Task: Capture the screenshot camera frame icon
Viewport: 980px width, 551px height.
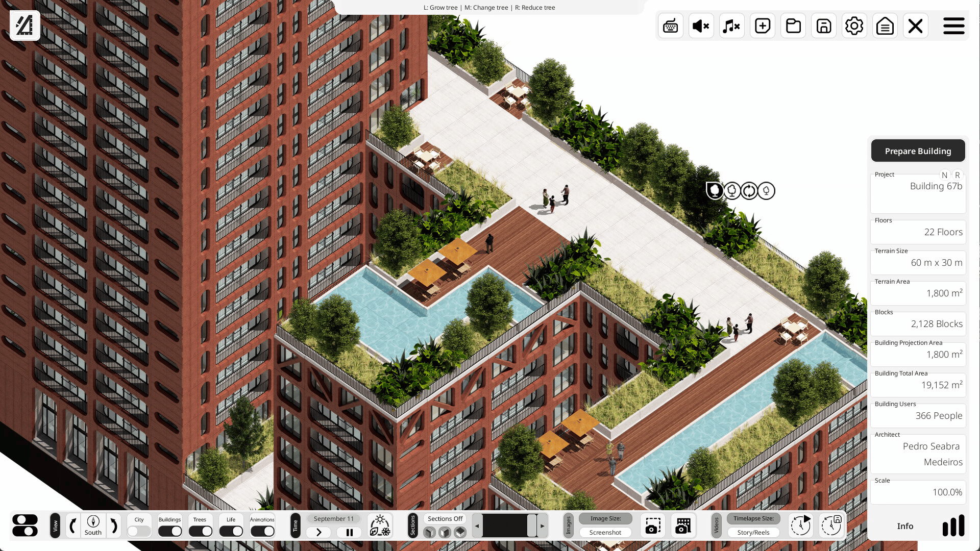Action: [652, 525]
